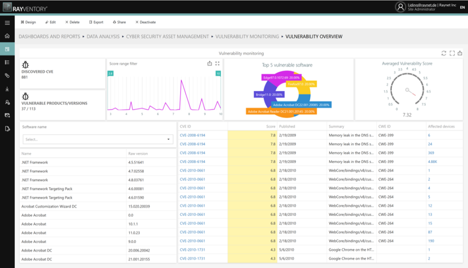Click the 369 affected devices link
Screen dimensions: 468x268
click(431, 153)
